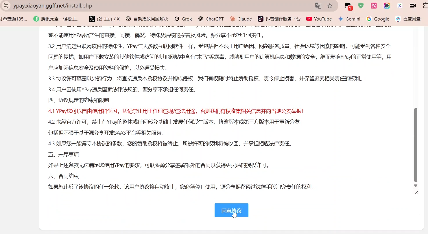428x234 pixels.
Task: Open the ChatGPT bookmark
Action: pos(211,19)
